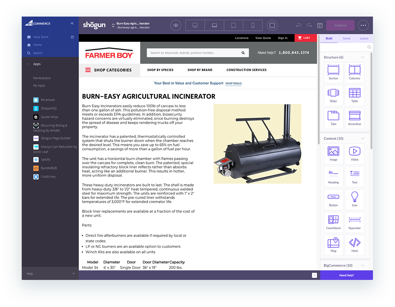Follow the SHOP DEALS link
395x307 pixels.
(x=234, y=83)
